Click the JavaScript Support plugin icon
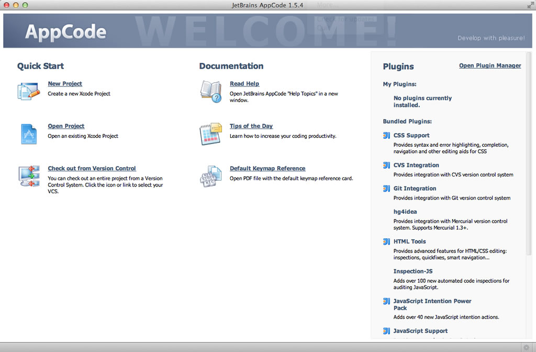 [x=386, y=331]
